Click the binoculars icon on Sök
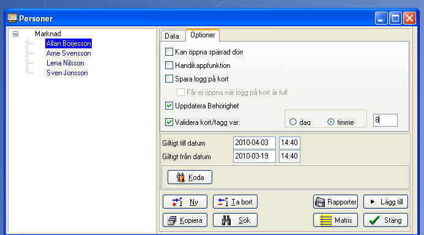The height and width of the screenshot is (235, 424). pyautogui.click(x=226, y=220)
